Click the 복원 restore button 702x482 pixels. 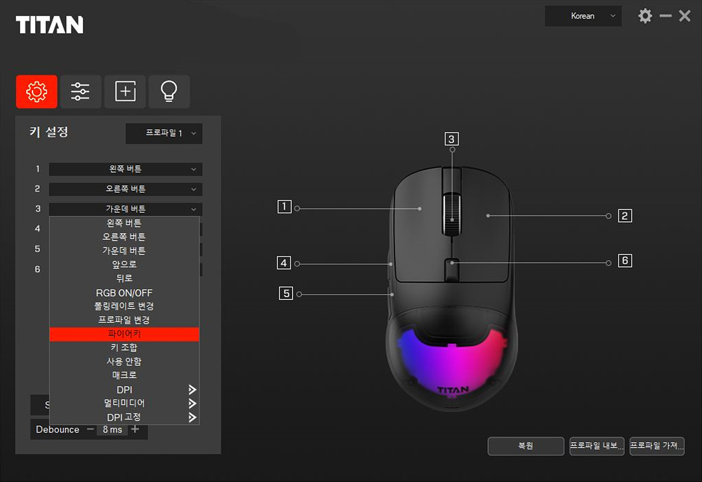point(526,446)
